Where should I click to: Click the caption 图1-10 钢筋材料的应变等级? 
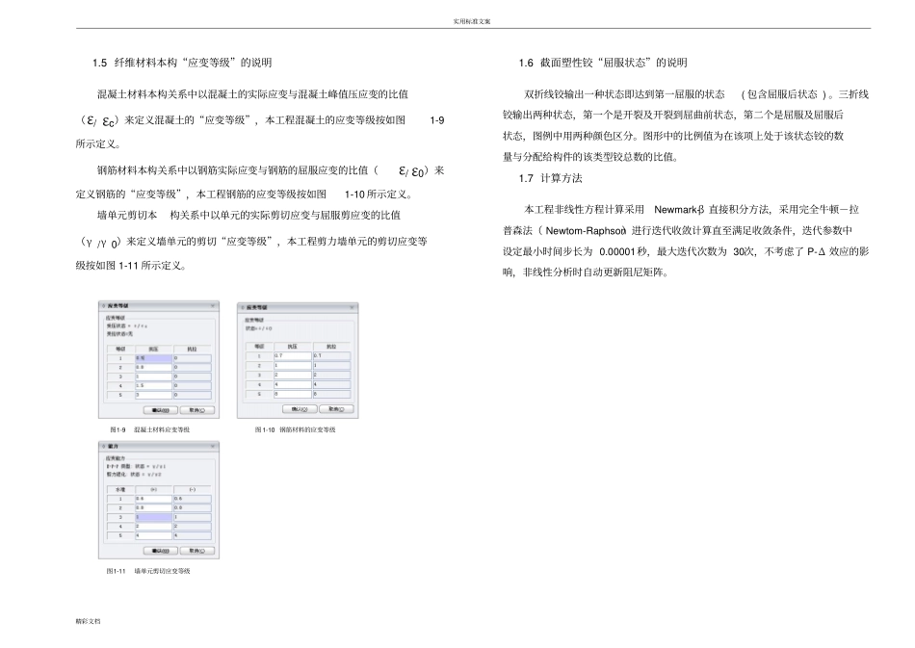point(295,429)
